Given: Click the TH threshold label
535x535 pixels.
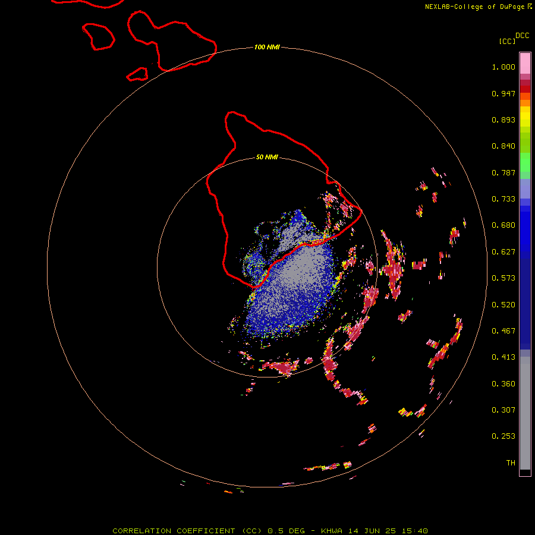Looking at the screenshot, I should point(511,463).
